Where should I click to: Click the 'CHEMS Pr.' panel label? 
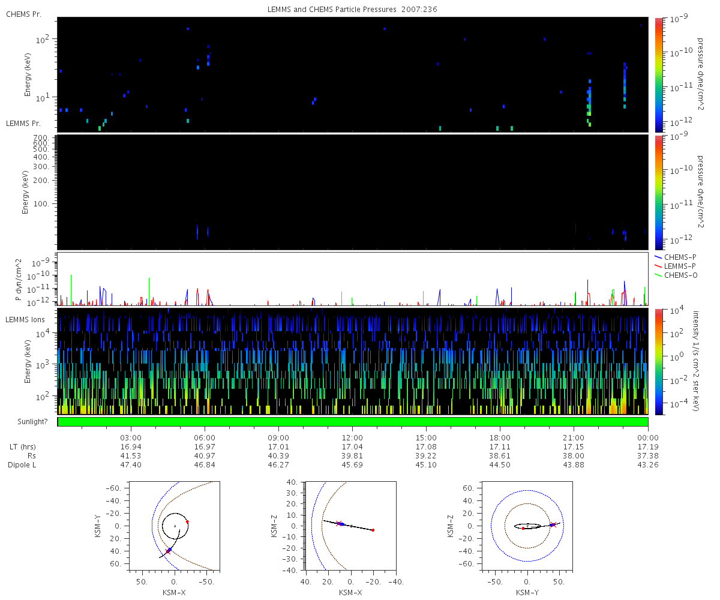tap(23, 14)
